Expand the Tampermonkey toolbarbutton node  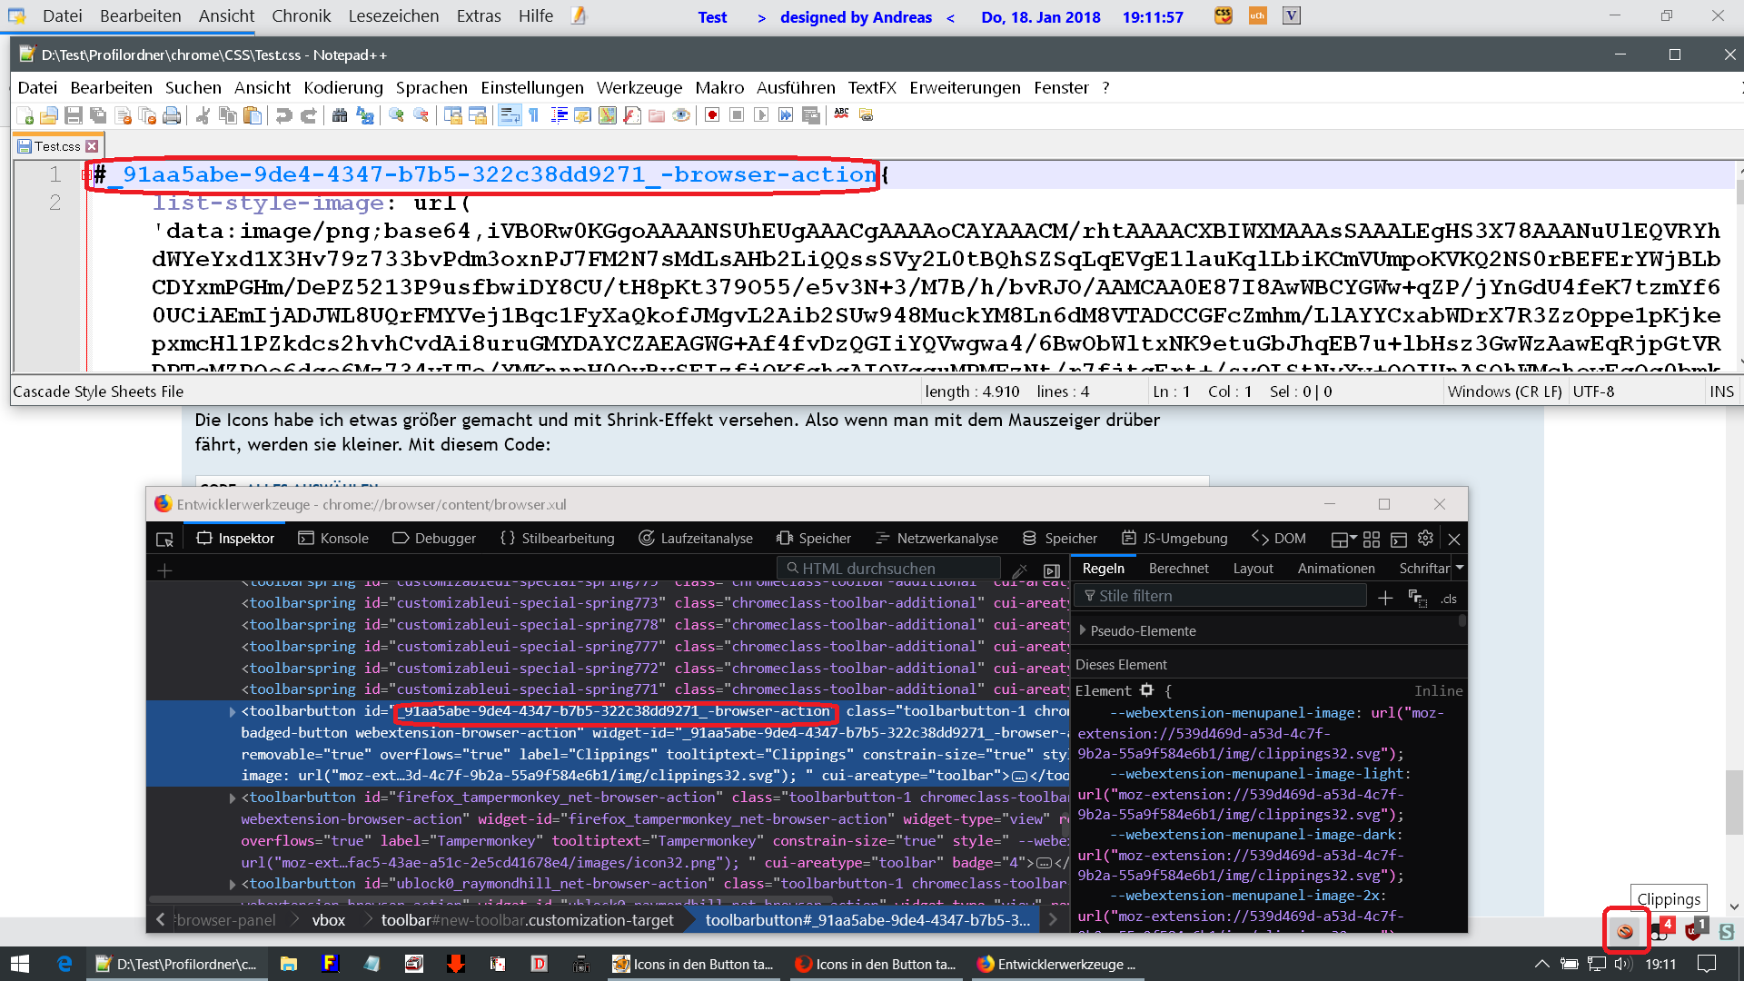tap(233, 798)
